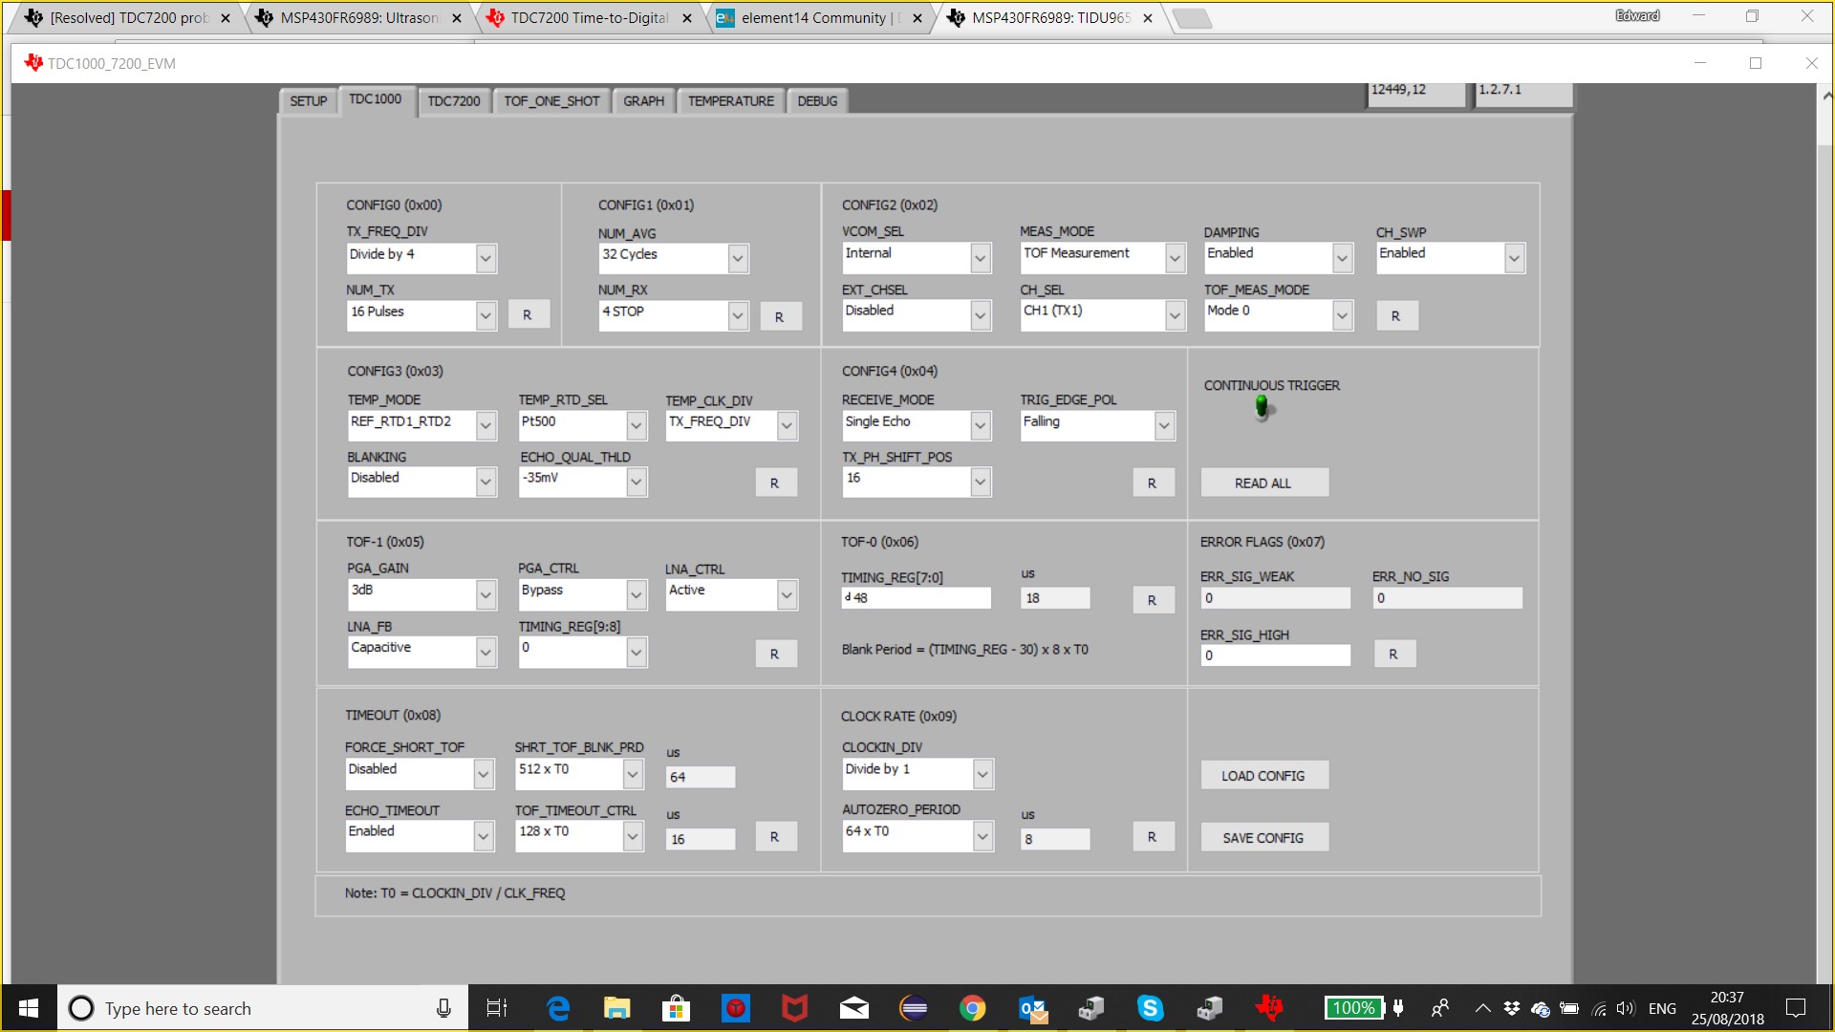Open Eclipse from the taskbar
This screenshot has width=1835, height=1032.
pyautogui.click(x=914, y=1008)
